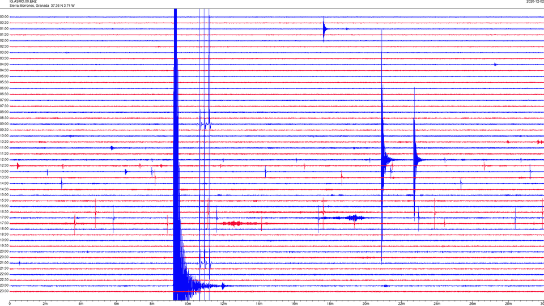Click the 00:30 time label

(x=4, y=23)
